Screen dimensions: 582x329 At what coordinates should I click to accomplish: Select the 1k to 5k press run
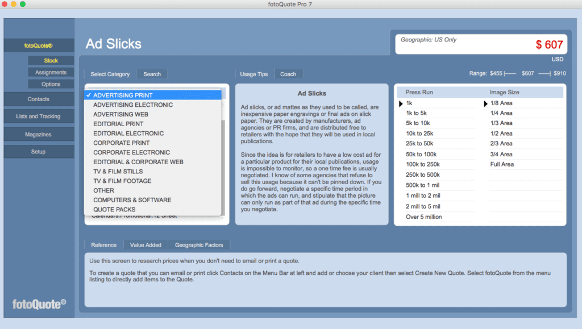pos(416,113)
